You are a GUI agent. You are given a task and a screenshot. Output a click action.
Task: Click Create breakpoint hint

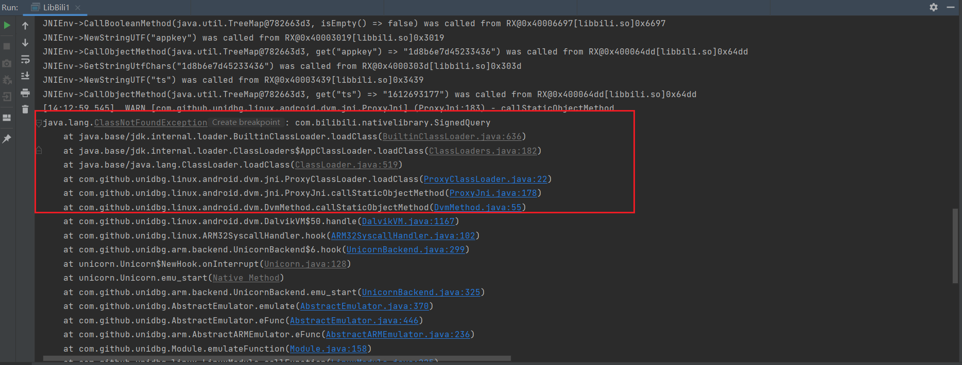click(x=246, y=122)
